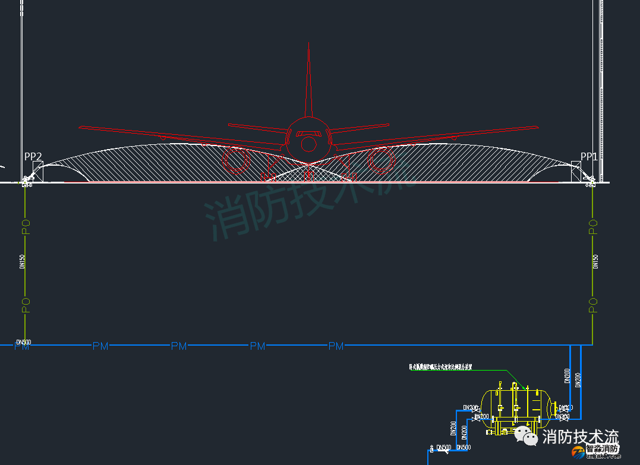This screenshot has width=640, height=465.
Task: Select the aircraft's left engine circle
Action: 237,159
